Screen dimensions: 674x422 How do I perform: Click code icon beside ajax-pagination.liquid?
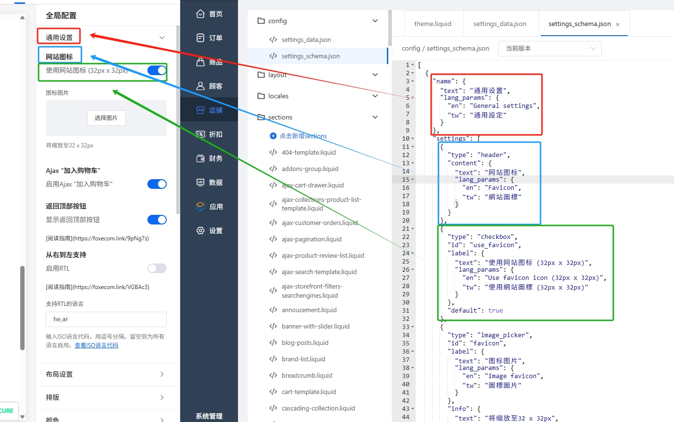click(273, 239)
